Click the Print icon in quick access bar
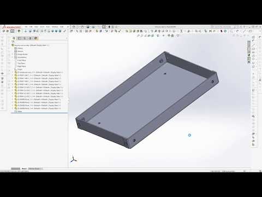Screen dimensions: 262x197 (93, 27)
